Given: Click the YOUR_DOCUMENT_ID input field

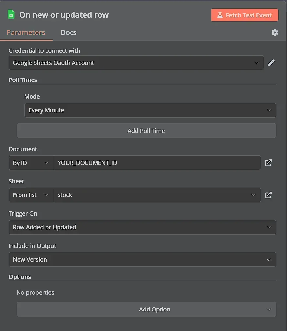Looking at the screenshot, I should point(157,163).
